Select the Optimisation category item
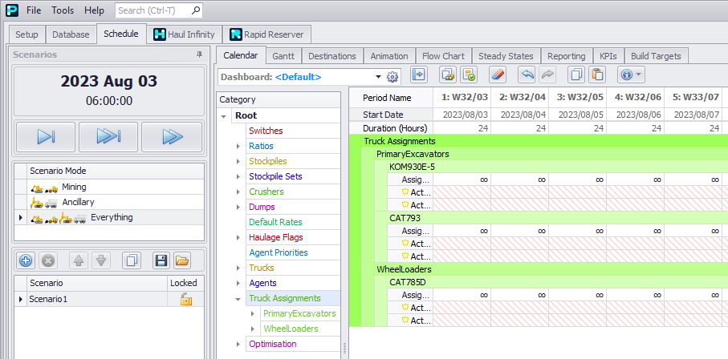This screenshot has height=359, width=728. 273,344
